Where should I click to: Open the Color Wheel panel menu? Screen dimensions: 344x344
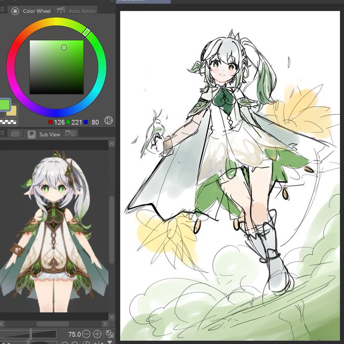click(2, 10)
